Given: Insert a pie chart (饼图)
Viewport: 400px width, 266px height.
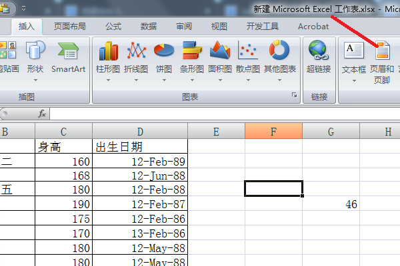Looking at the screenshot, I should 163,59.
